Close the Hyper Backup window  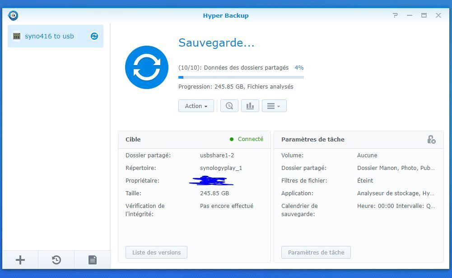coord(438,15)
